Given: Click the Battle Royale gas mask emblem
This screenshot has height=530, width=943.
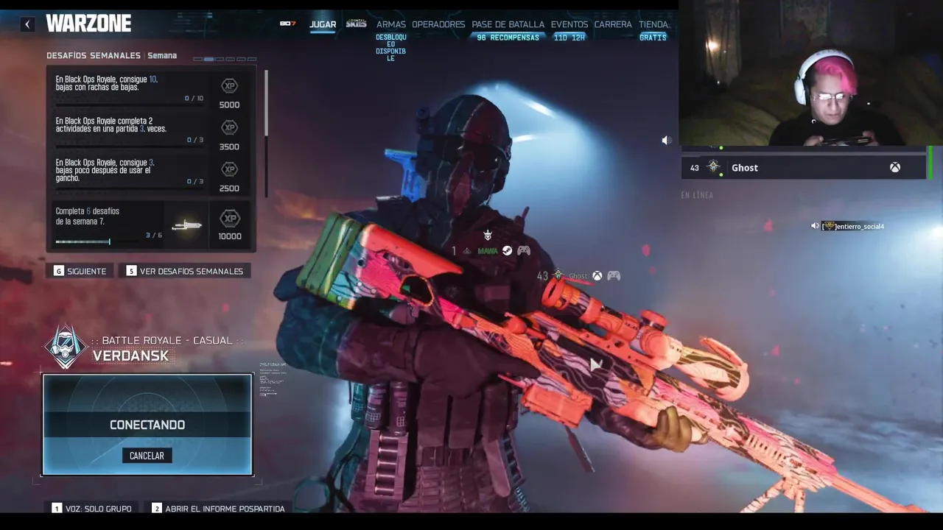Looking at the screenshot, I should (66, 347).
